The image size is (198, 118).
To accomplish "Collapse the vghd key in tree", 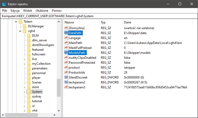I will pos(20,31).
